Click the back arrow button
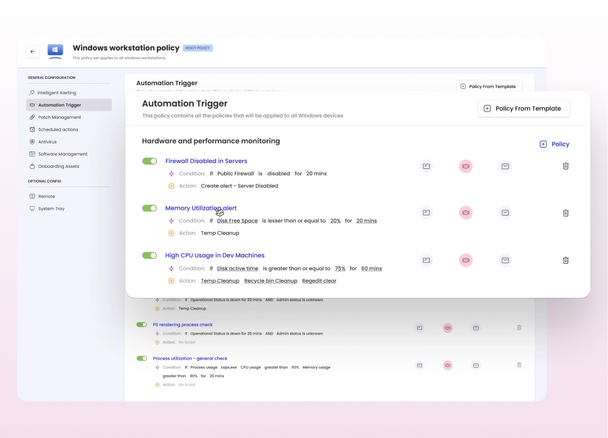Viewport: 608px width, 438px height. pyautogui.click(x=32, y=52)
